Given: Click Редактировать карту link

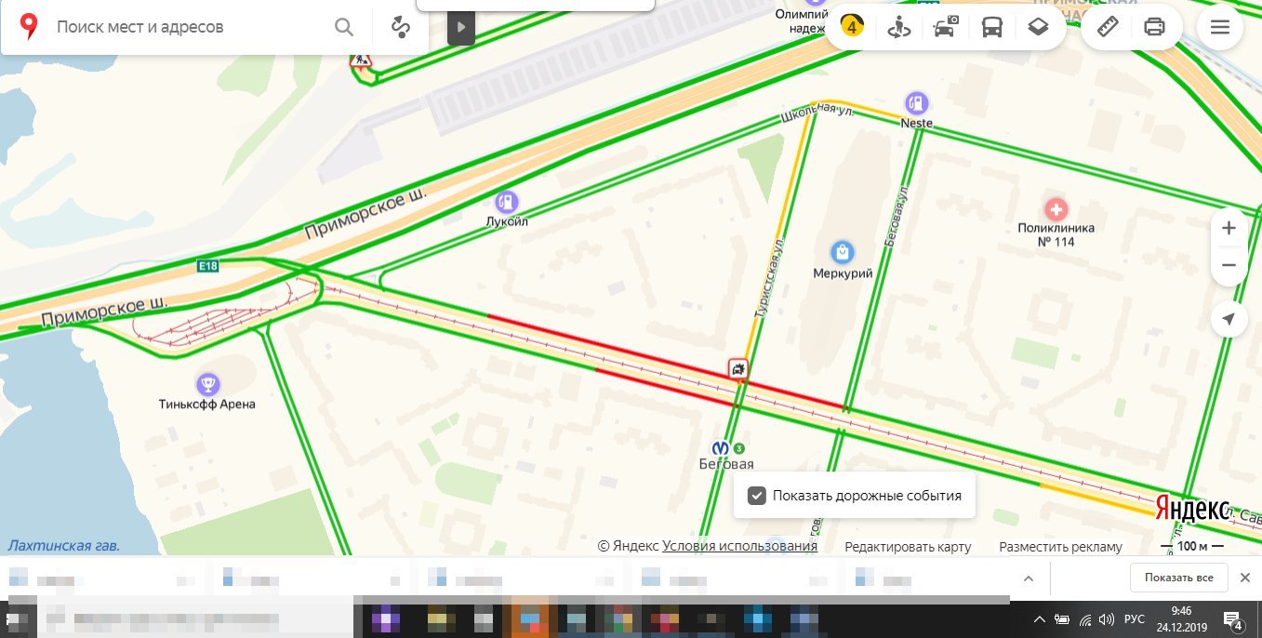Looking at the screenshot, I should click(x=908, y=547).
